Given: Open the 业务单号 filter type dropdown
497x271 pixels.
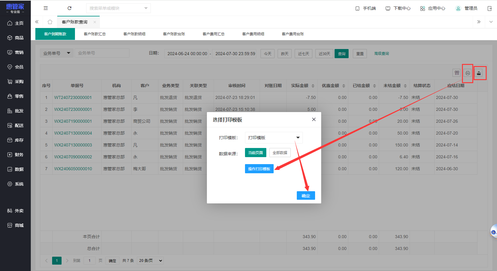Looking at the screenshot, I should pos(57,53).
